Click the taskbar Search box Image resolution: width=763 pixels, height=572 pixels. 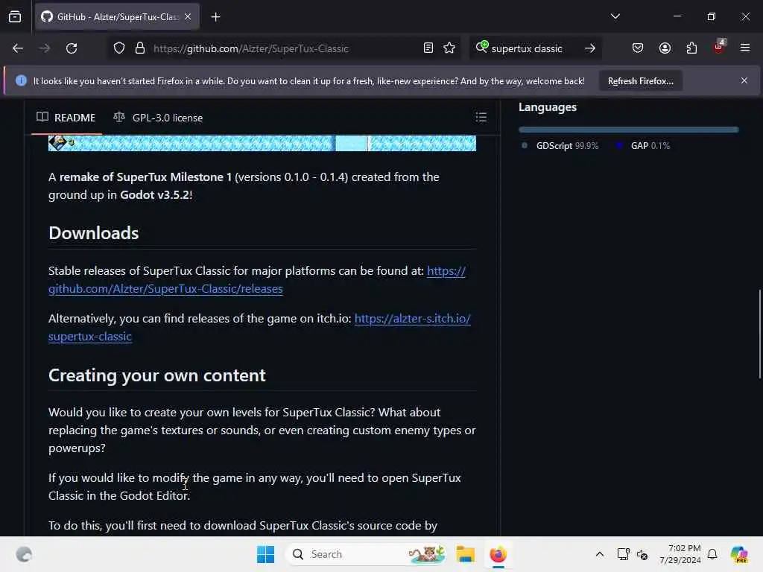coord(366,554)
